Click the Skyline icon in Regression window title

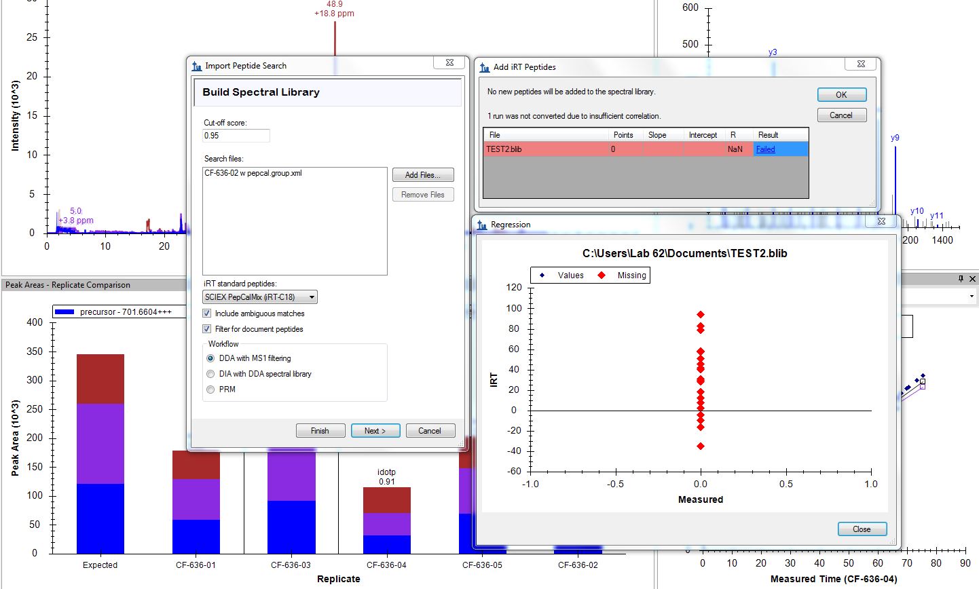[x=482, y=225]
